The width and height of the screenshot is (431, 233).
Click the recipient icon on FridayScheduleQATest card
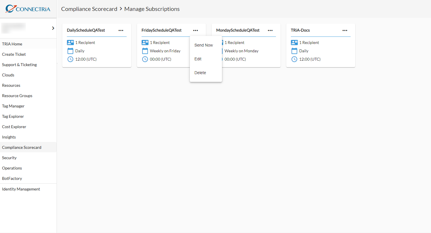[x=145, y=43]
